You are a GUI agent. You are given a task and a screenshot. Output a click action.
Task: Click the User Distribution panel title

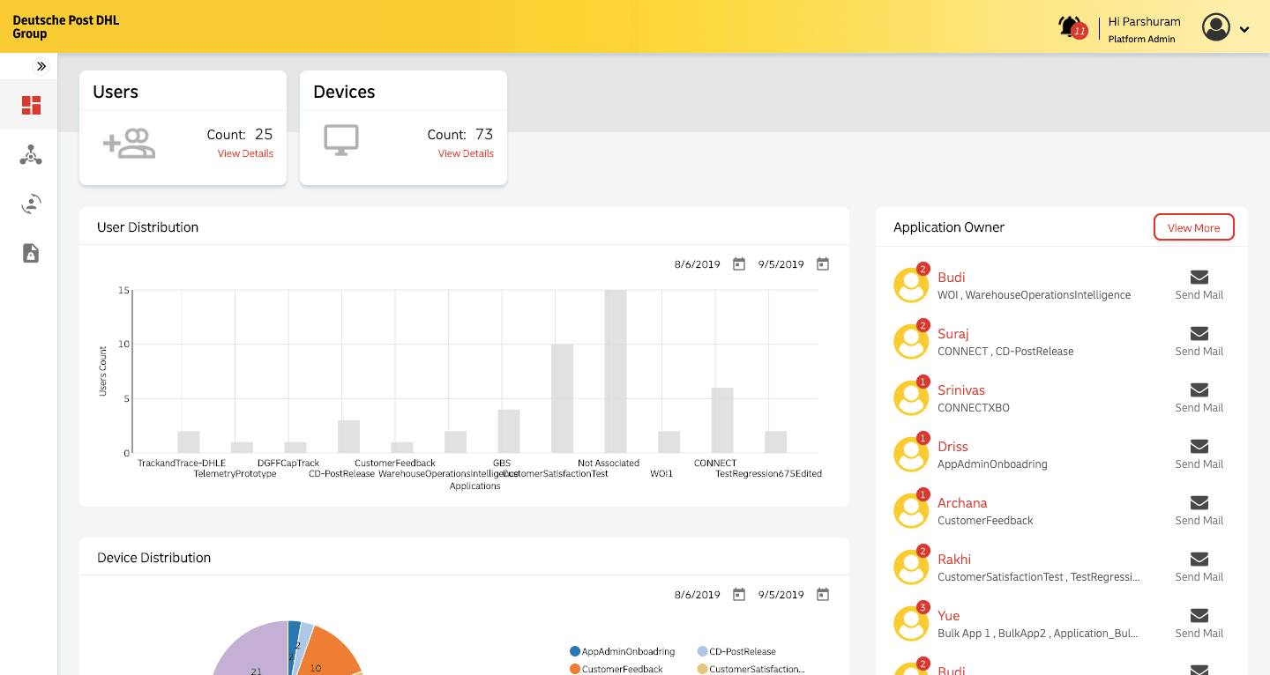(x=147, y=227)
